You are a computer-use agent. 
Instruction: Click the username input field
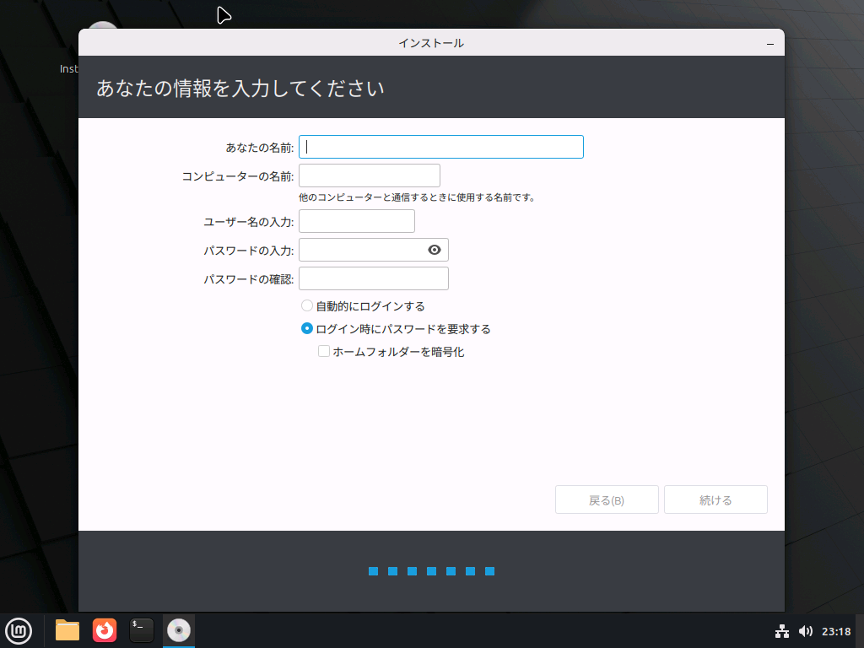[x=356, y=220]
